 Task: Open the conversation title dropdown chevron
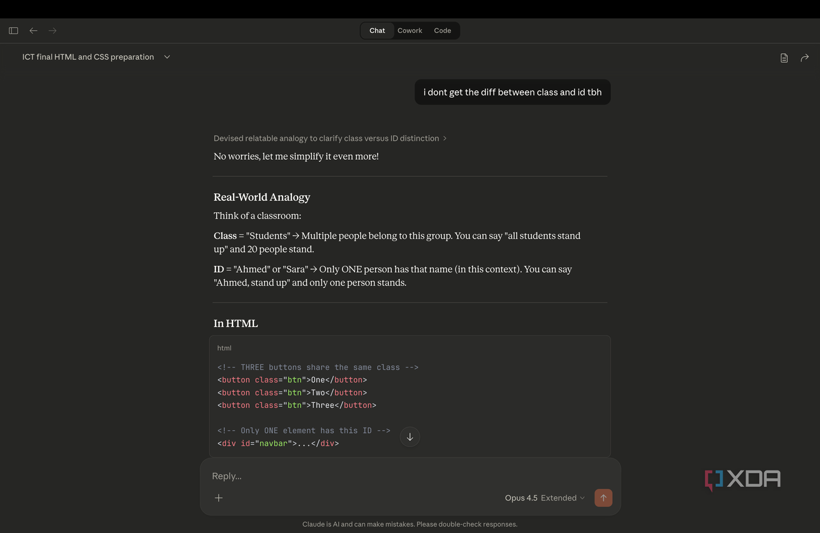tap(167, 57)
